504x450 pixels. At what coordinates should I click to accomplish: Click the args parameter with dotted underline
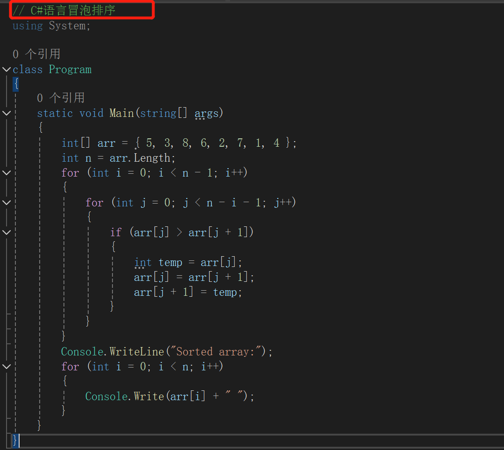206,113
